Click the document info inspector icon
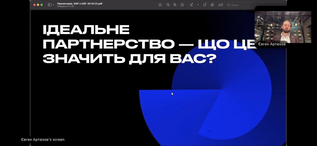 pyautogui.click(x=160, y=5)
